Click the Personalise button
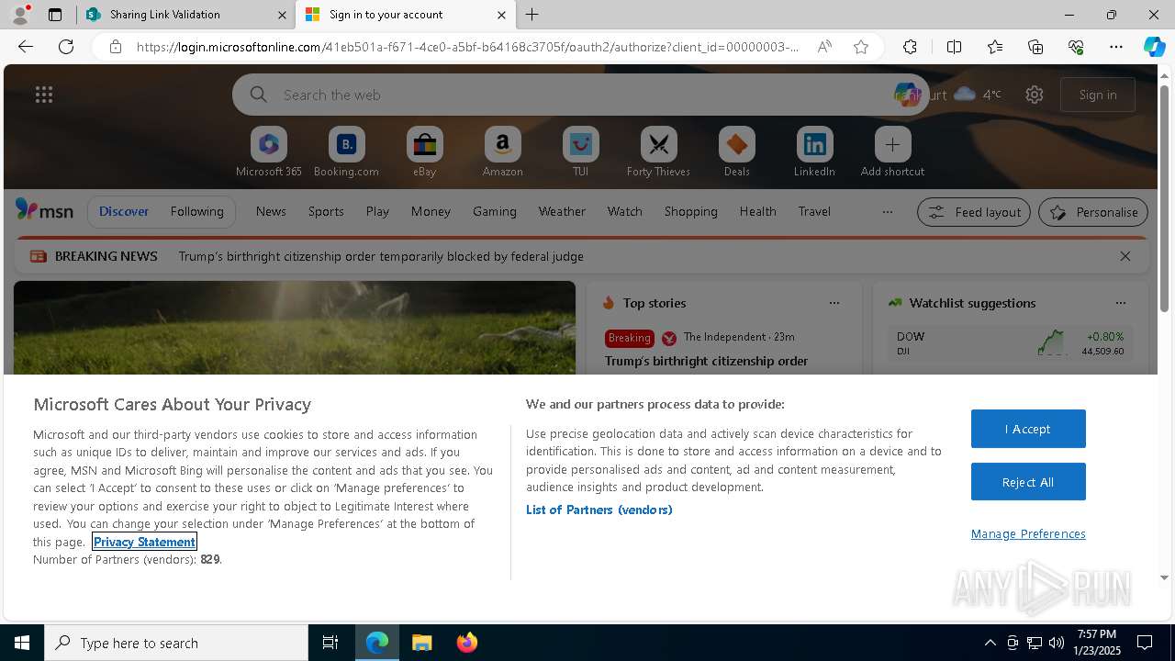This screenshot has height=661, width=1175. (1093, 212)
